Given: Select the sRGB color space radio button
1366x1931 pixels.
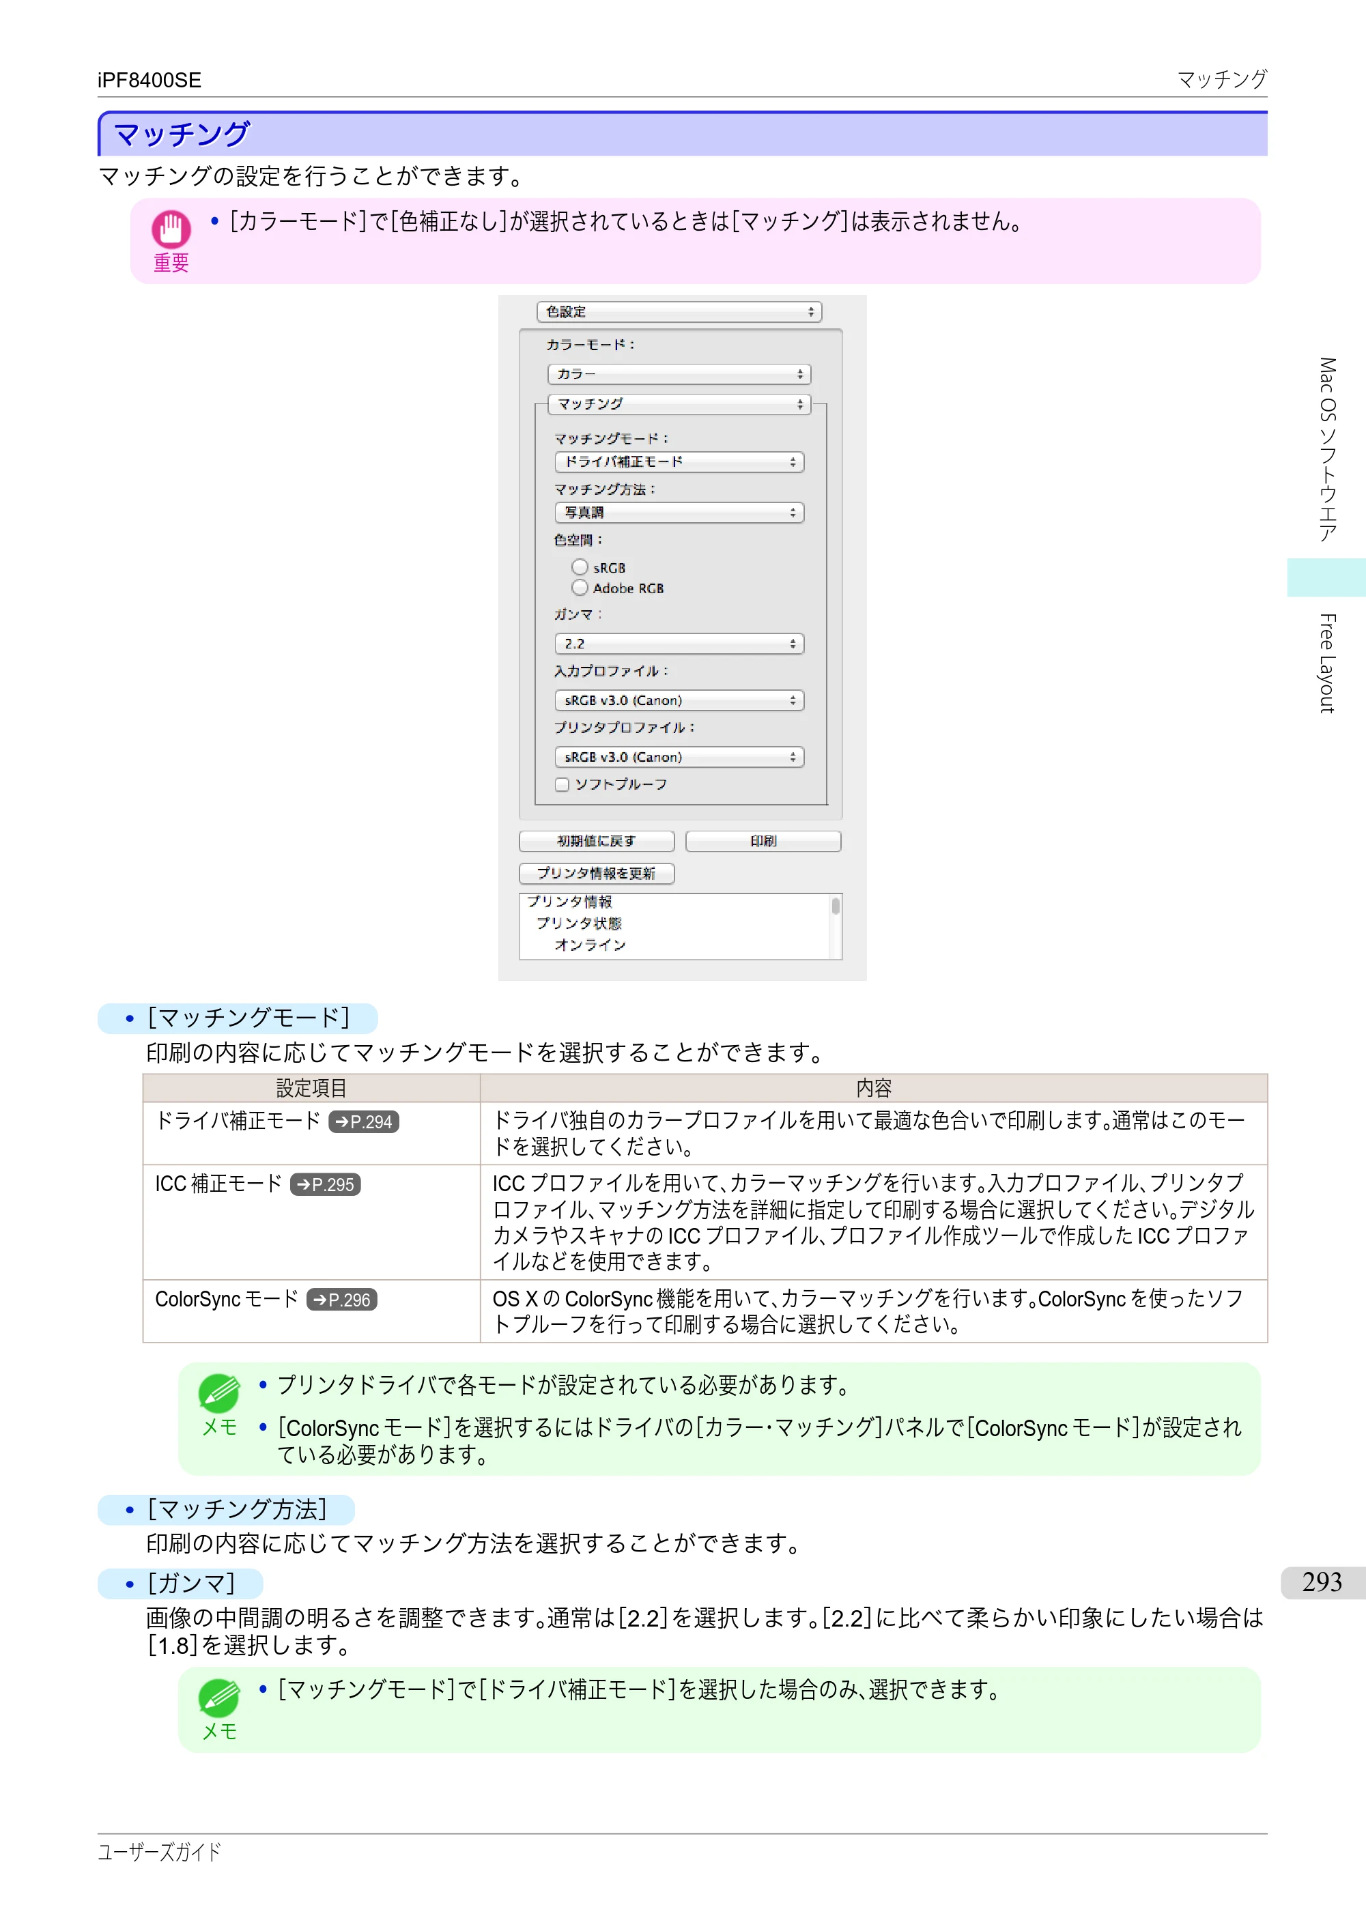Looking at the screenshot, I should tap(580, 567).
